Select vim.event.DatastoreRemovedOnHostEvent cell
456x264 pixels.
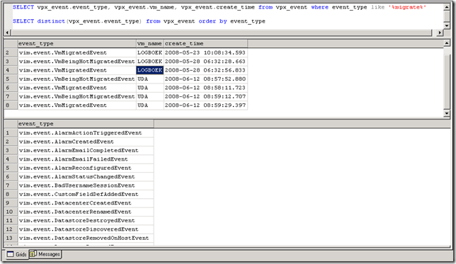86,238
